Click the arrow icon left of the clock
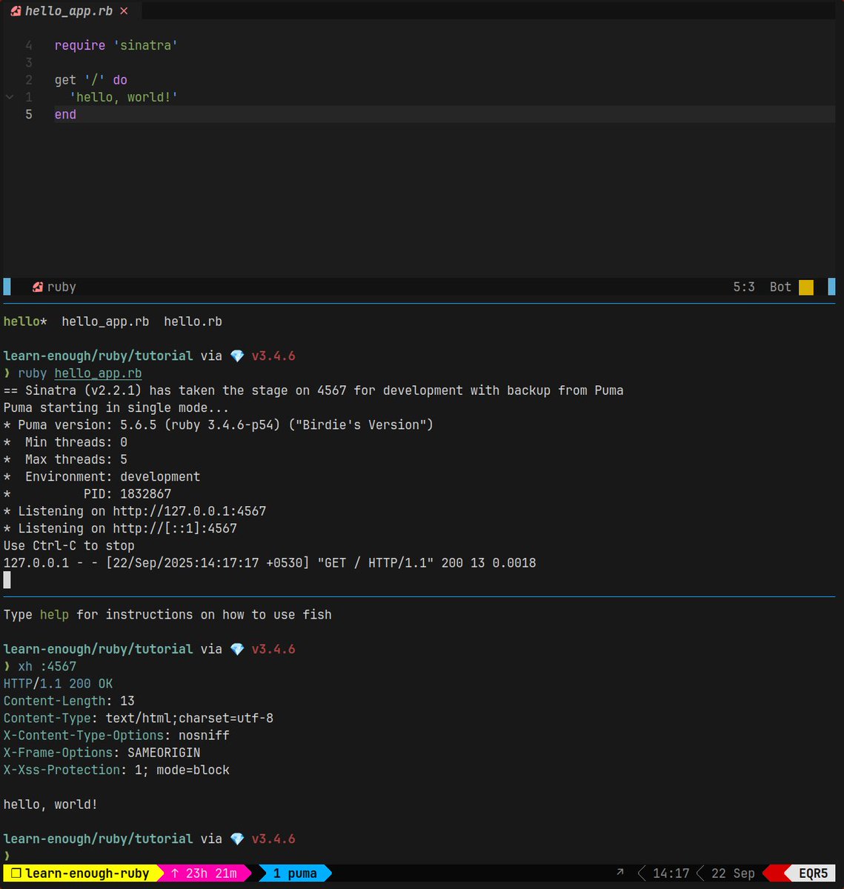The width and height of the screenshot is (844, 889). 619,873
